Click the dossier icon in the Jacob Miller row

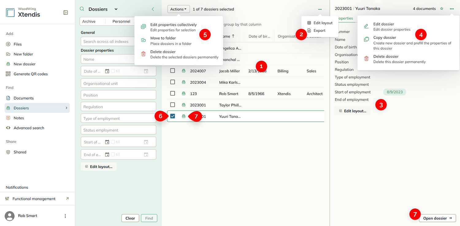point(184,71)
